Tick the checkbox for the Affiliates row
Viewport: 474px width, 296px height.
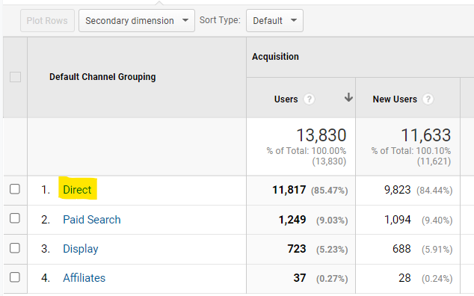pos(15,277)
